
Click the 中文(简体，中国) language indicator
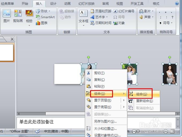click(56, 131)
